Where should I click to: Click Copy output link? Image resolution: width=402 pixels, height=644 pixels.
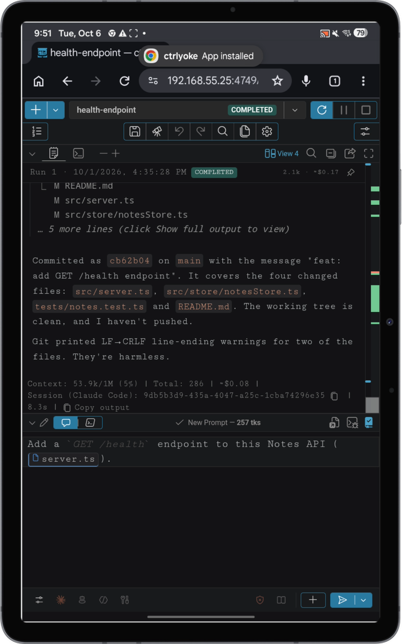click(96, 407)
